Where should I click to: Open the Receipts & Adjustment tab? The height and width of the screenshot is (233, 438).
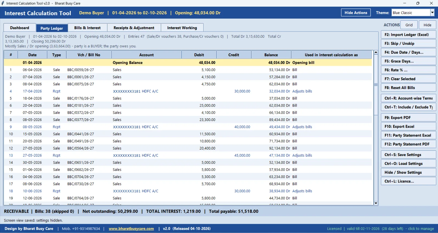134,28
